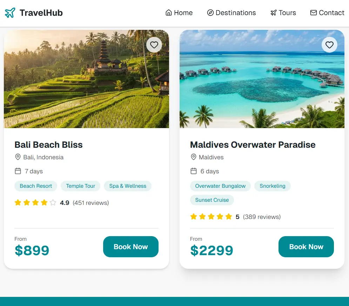This screenshot has height=306, width=349.
Task: Select the Temple Tour tag
Action: tap(80, 186)
